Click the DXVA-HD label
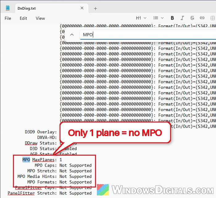Viewport: 216px width, 198px height. [x=47, y=137]
